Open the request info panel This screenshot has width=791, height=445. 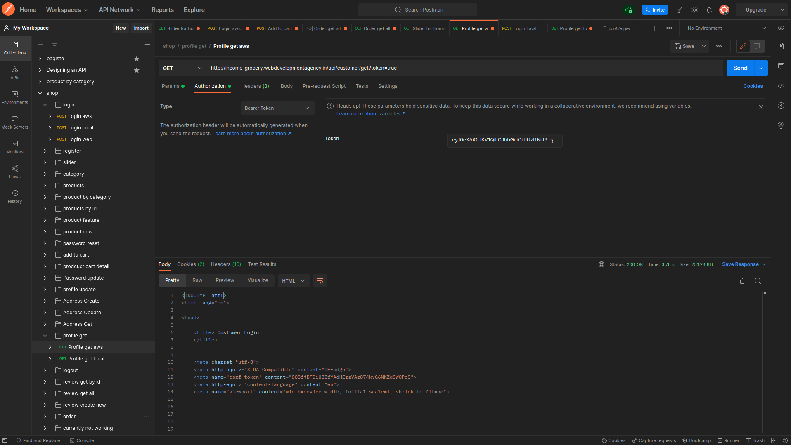[781, 106]
